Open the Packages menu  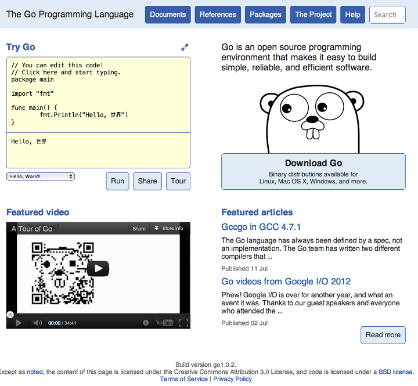(265, 15)
